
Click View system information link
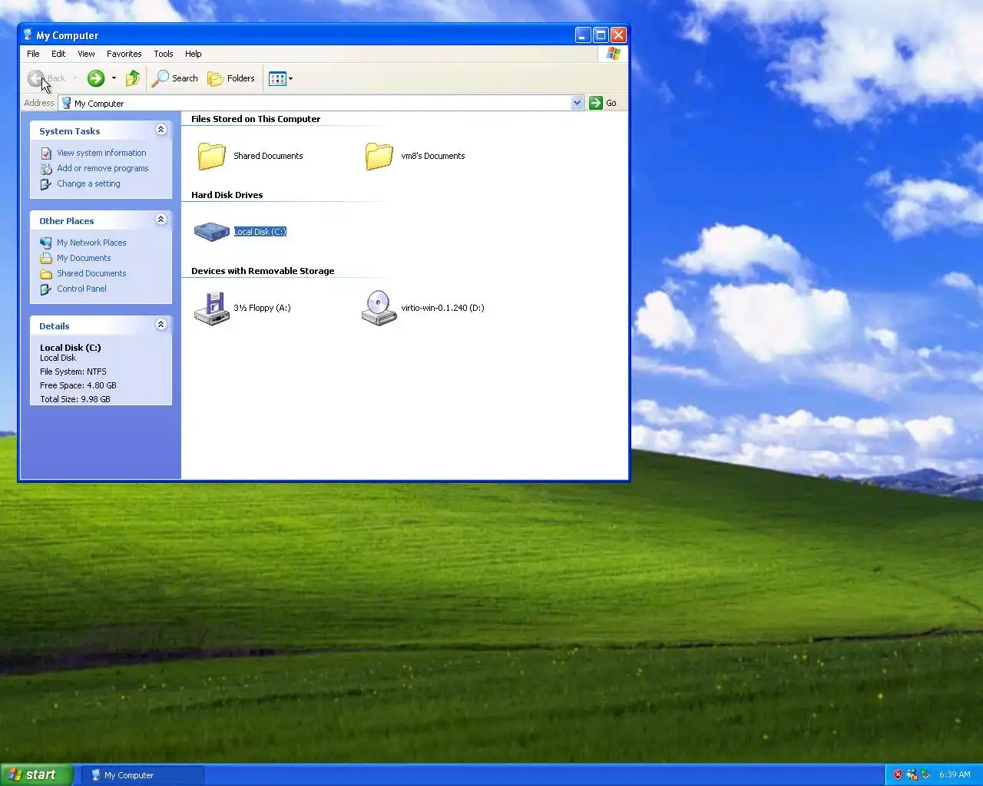(x=101, y=153)
